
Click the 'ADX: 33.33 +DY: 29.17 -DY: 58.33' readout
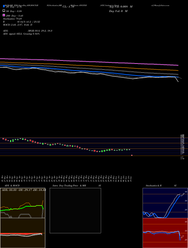pyautogui.click(x=24, y=190)
